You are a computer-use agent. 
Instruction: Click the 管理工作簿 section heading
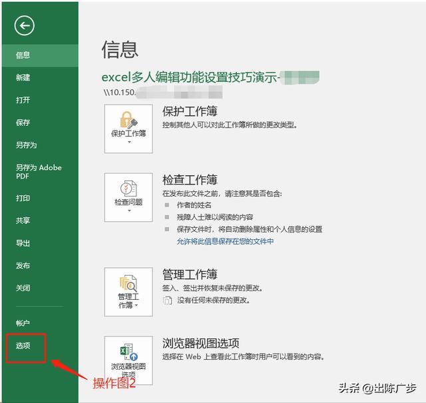tap(190, 274)
